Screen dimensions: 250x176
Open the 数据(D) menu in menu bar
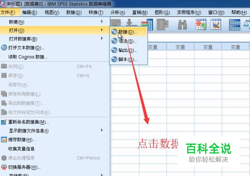click(74, 12)
